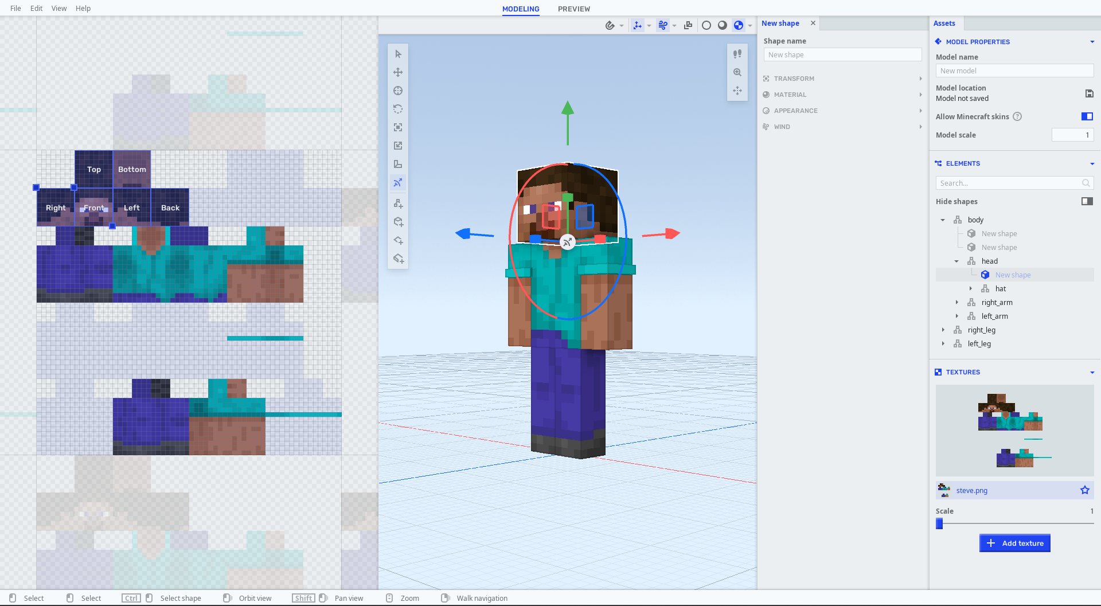Open the wind effect tool icon

[x=663, y=25]
